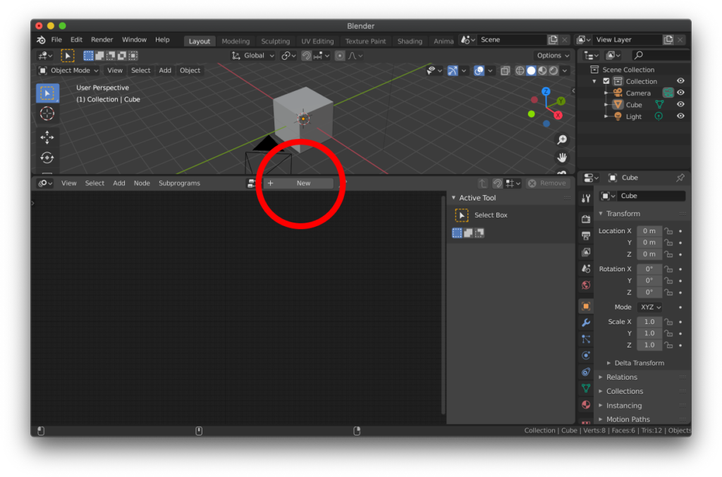Click the Blender logo in the top menu bar
The height and width of the screenshot is (477, 722).
(41, 40)
